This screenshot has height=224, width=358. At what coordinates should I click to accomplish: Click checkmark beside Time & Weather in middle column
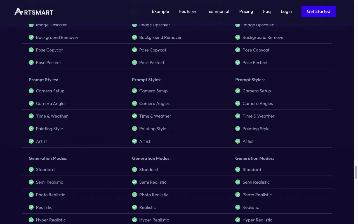(x=135, y=116)
